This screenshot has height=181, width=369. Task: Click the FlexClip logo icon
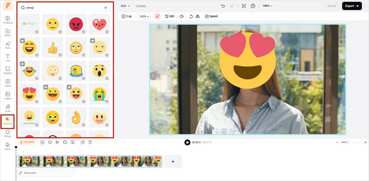click(x=8, y=6)
